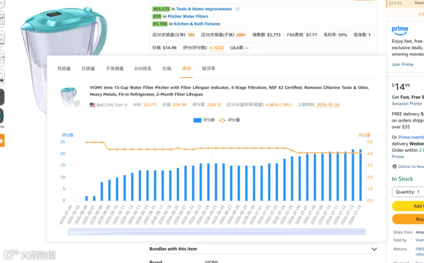Click the BSR value 33,573
This screenshot has height=263, width=424.
tap(150, 105)
